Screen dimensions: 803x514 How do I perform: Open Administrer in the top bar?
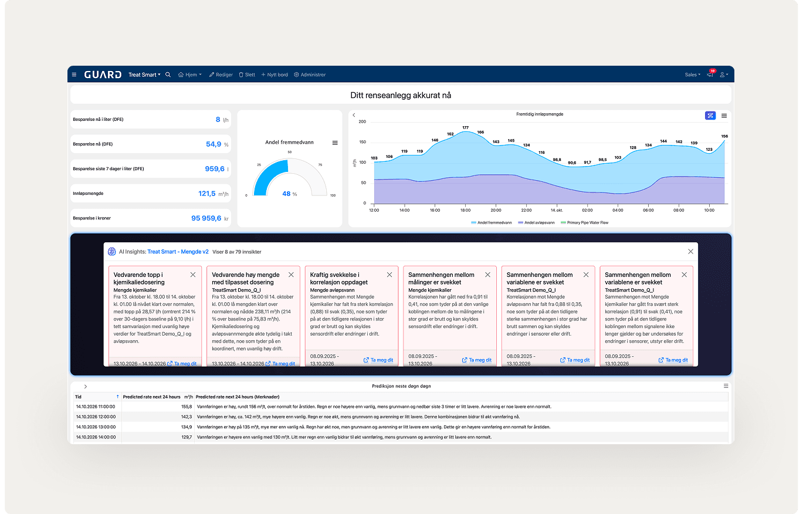pos(310,75)
